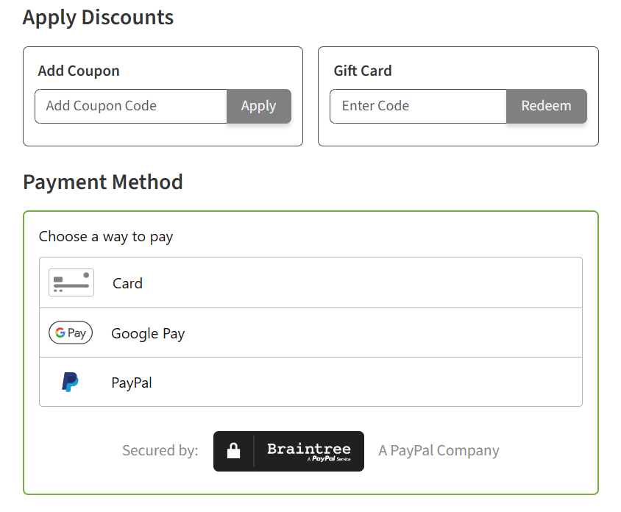This screenshot has height=512, width=621.
Task: Click the Google Pay logo icon
Action: click(71, 333)
